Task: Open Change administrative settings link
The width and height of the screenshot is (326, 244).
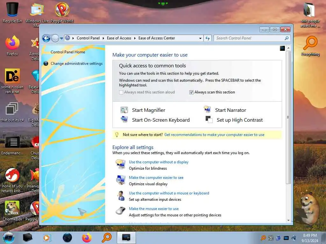Action: [76, 64]
